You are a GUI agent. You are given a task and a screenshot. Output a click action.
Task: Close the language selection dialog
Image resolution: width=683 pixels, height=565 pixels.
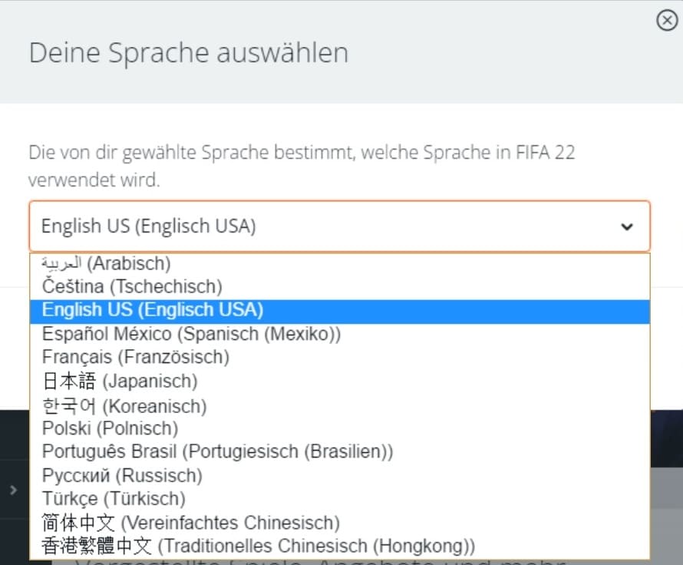(x=666, y=21)
